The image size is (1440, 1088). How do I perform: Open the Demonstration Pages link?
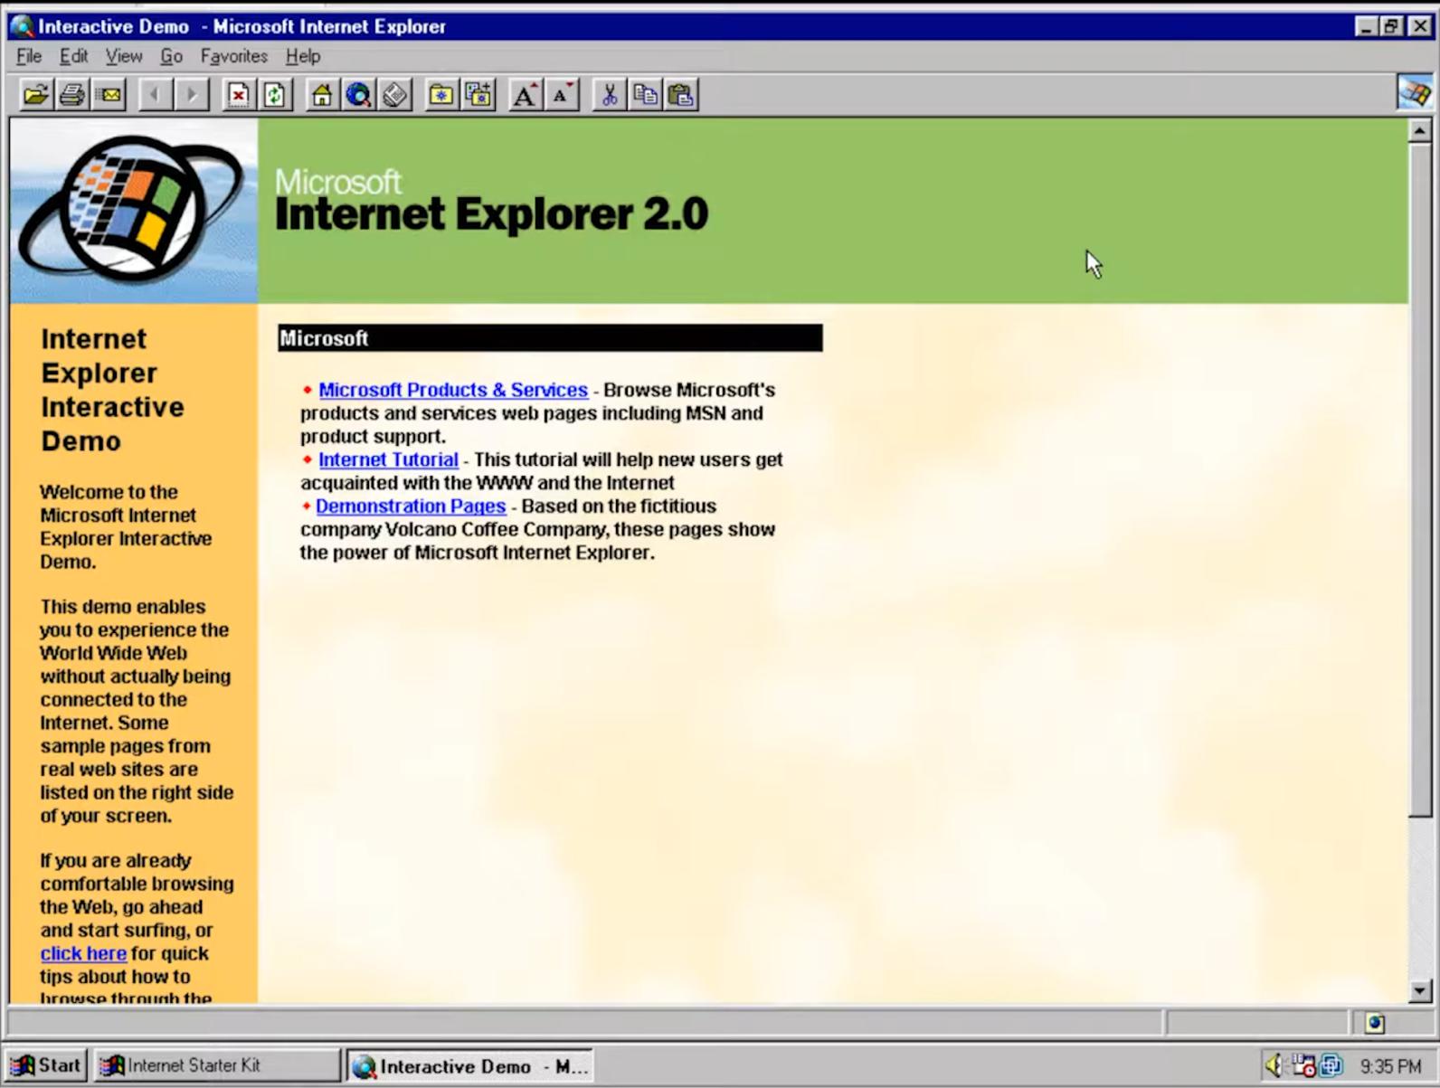[410, 506]
